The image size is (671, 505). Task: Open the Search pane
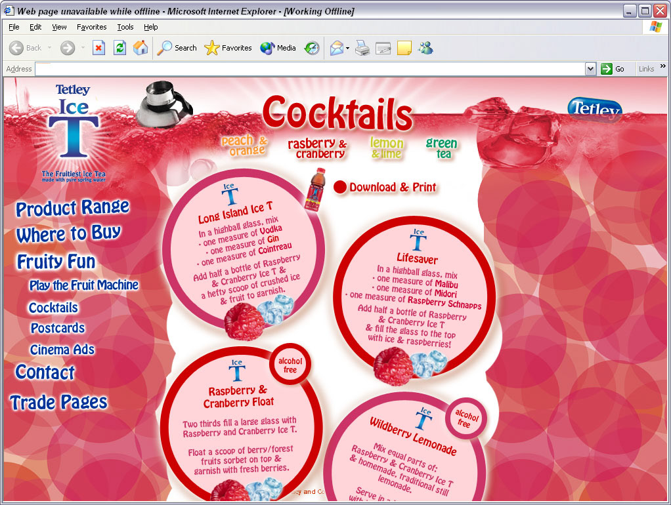point(177,48)
